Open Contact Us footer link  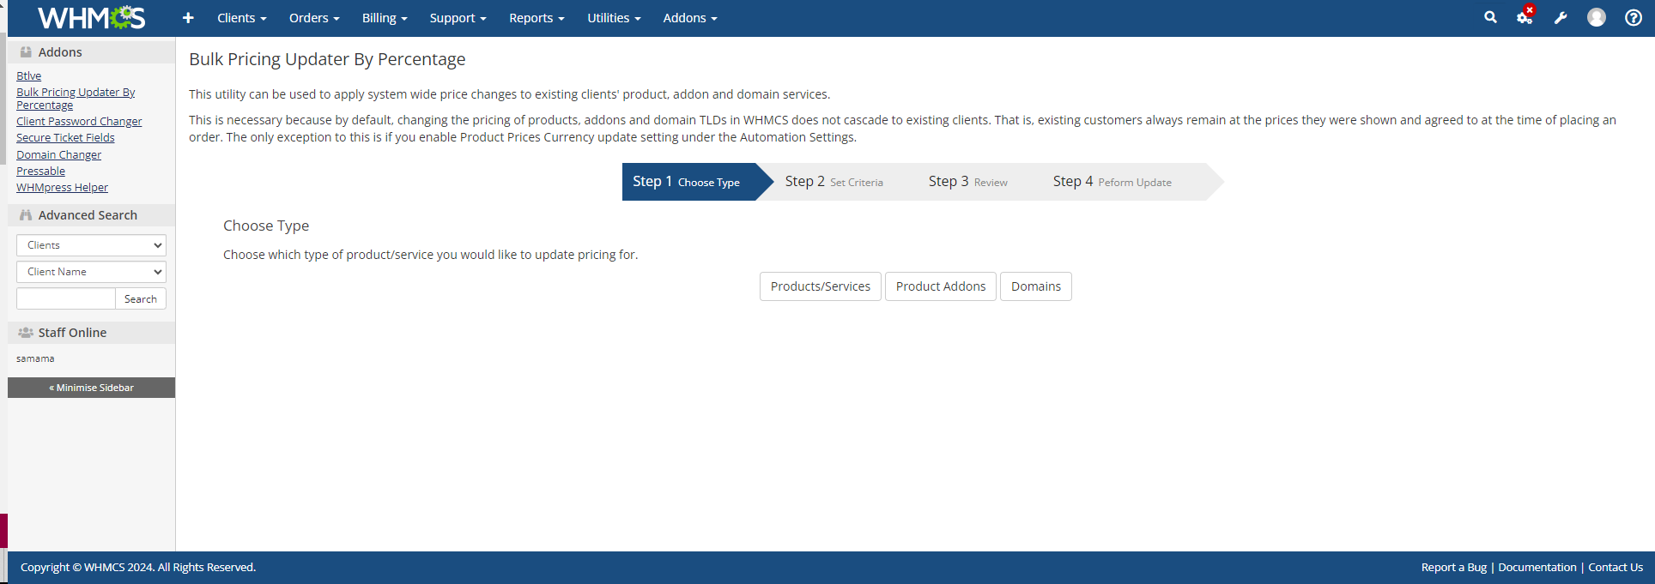click(x=1616, y=568)
